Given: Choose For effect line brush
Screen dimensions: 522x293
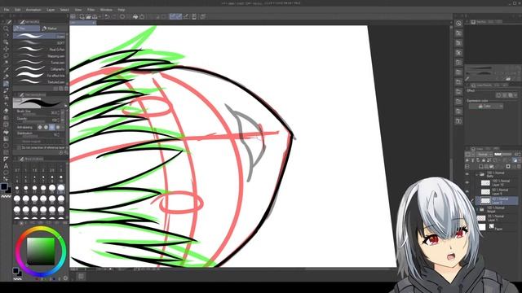Looking at the screenshot, I should (39, 76).
